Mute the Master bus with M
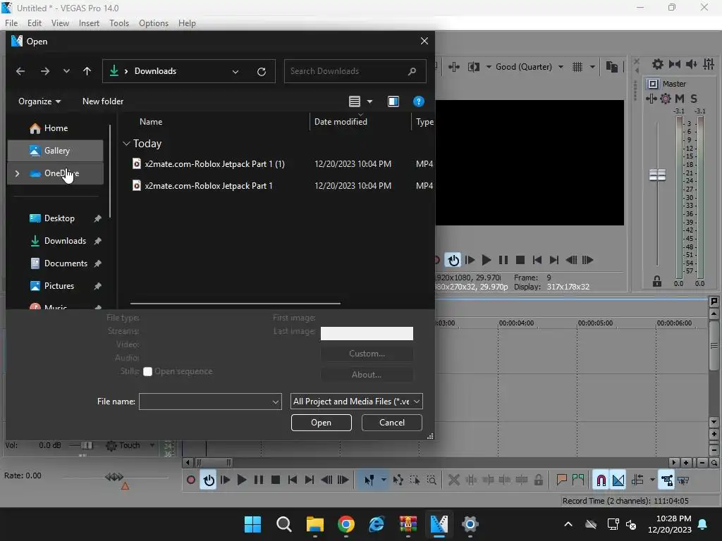Screen dimensions: 722x541 (680, 99)
